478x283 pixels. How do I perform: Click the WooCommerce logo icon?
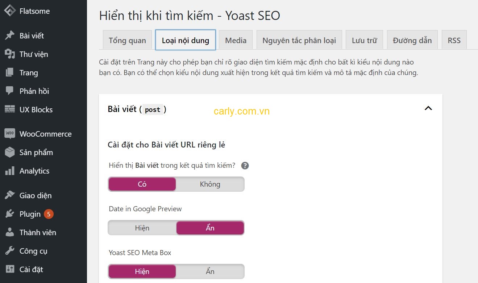tap(10, 134)
